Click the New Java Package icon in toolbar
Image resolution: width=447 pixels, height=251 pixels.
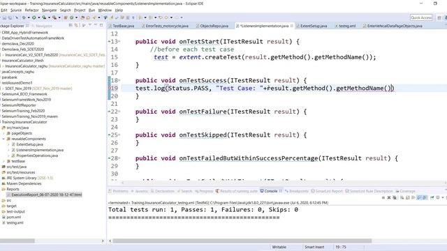(65, 17)
